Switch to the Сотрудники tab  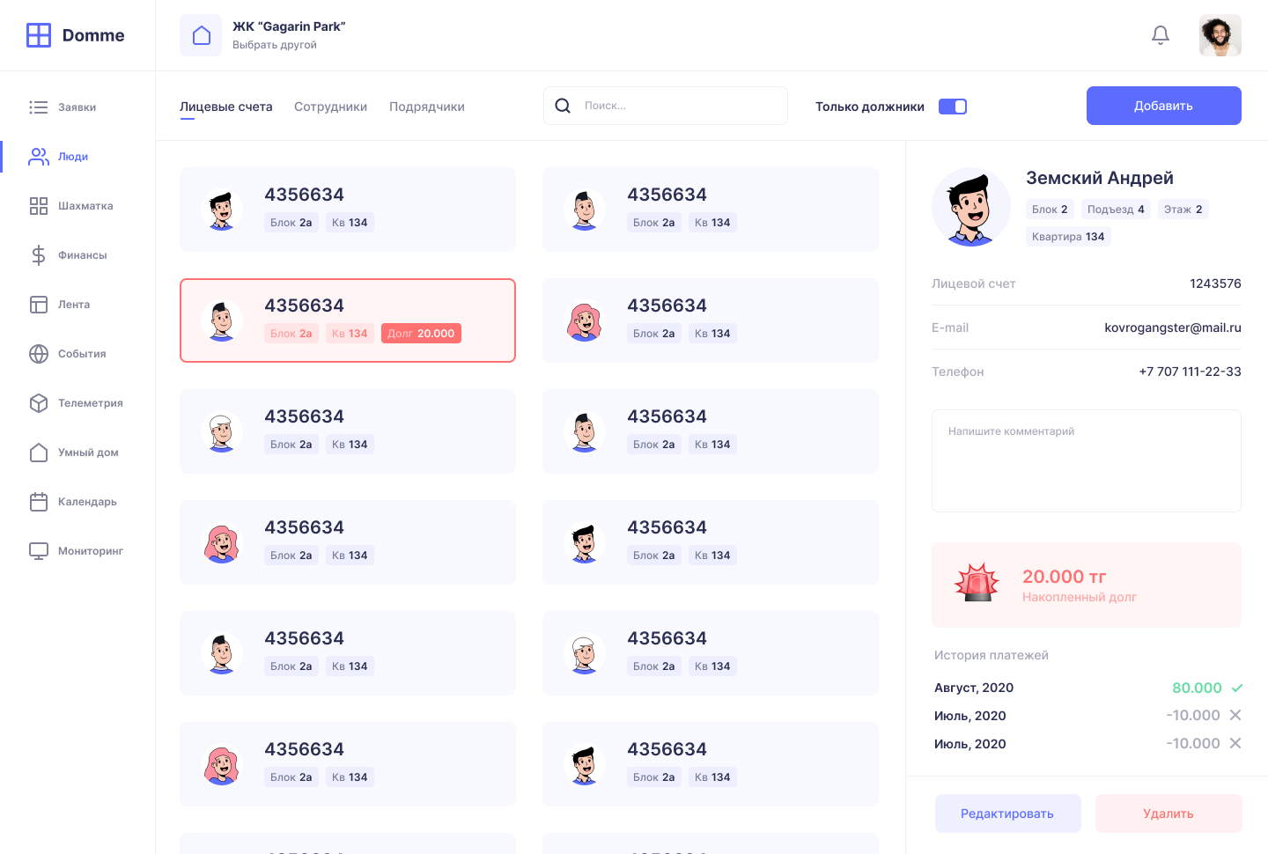click(x=330, y=107)
